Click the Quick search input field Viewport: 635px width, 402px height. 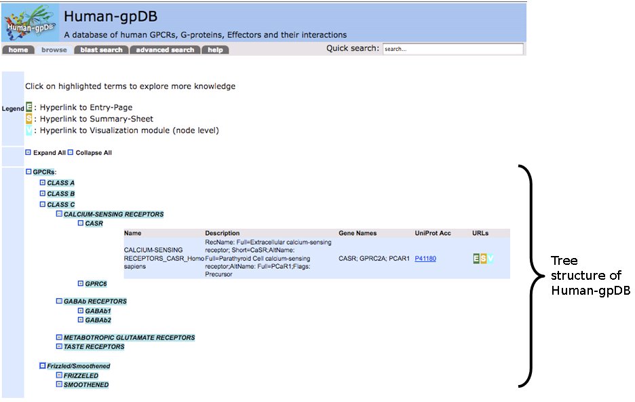click(x=453, y=49)
